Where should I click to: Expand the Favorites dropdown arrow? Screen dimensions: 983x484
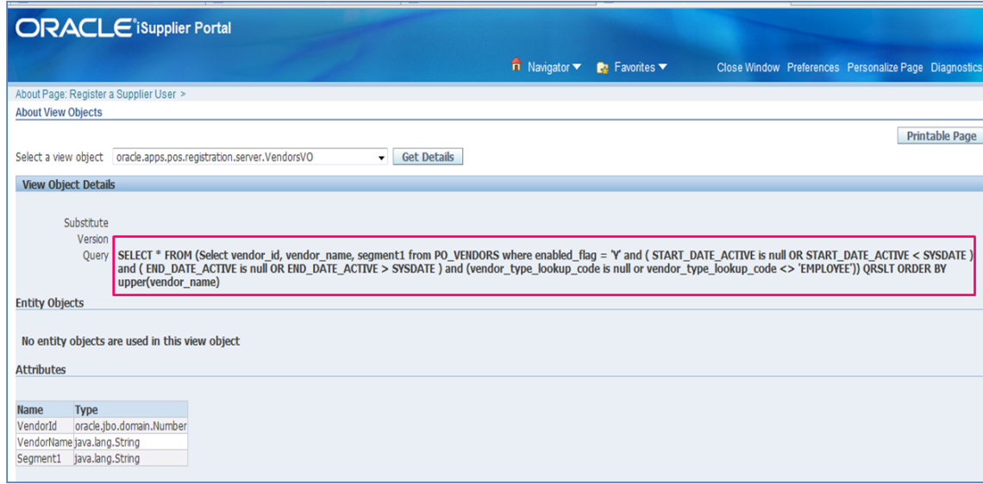(662, 67)
